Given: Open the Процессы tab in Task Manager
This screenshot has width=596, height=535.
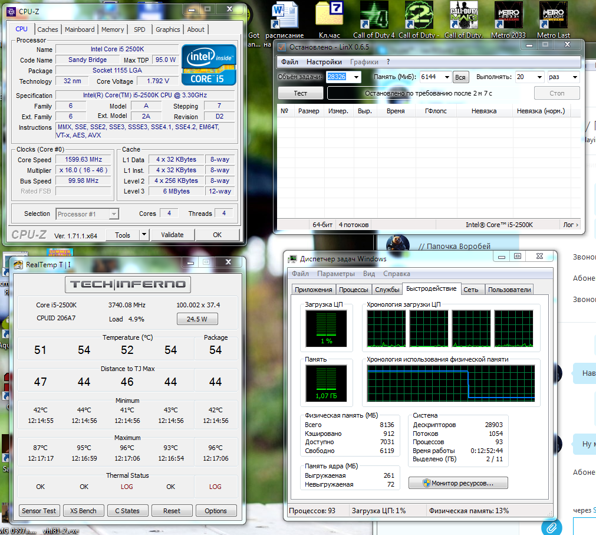Looking at the screenshot, I should click(354, 290).
